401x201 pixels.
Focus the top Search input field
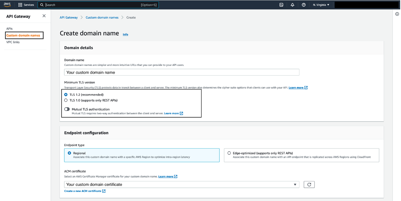pos(98,5)
